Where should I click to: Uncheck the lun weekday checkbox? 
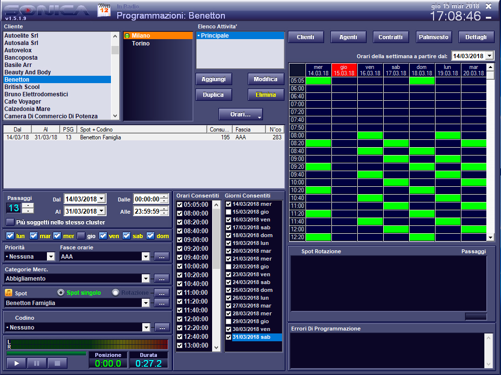pyautogui.click(x=10, y=236)
